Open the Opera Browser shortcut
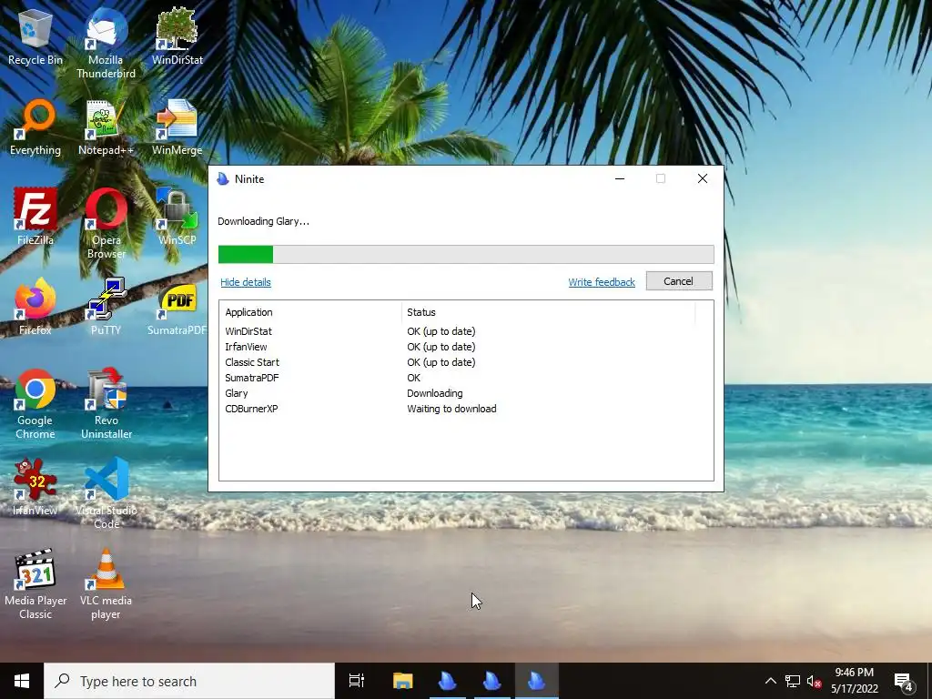Screen dimensions: 932x699 [106, 225]
